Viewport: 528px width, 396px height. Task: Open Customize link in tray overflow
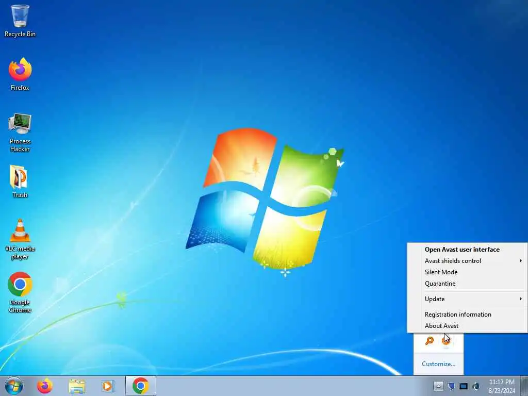[438, 364]
